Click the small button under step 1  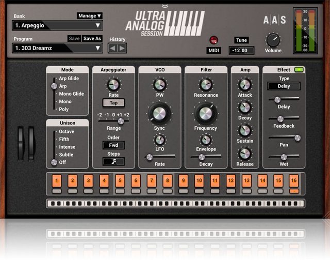[57, 191]
